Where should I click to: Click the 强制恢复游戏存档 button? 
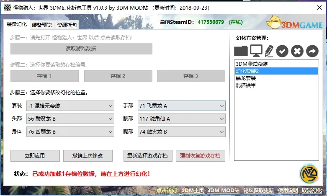click(201, 156)
